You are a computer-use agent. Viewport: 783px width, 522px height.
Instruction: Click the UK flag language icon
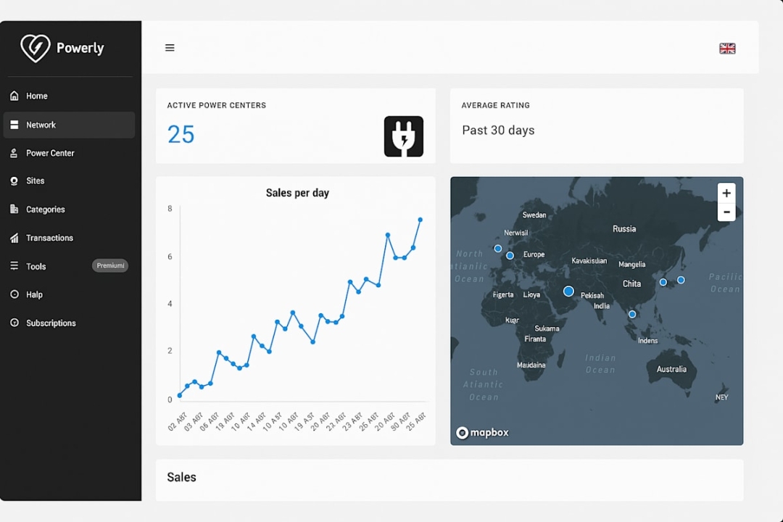(727, 49)
